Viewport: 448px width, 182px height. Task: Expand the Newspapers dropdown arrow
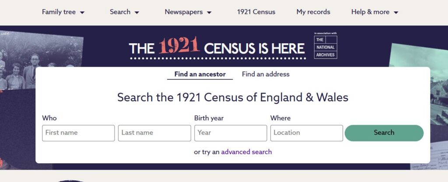click(209, 13)
